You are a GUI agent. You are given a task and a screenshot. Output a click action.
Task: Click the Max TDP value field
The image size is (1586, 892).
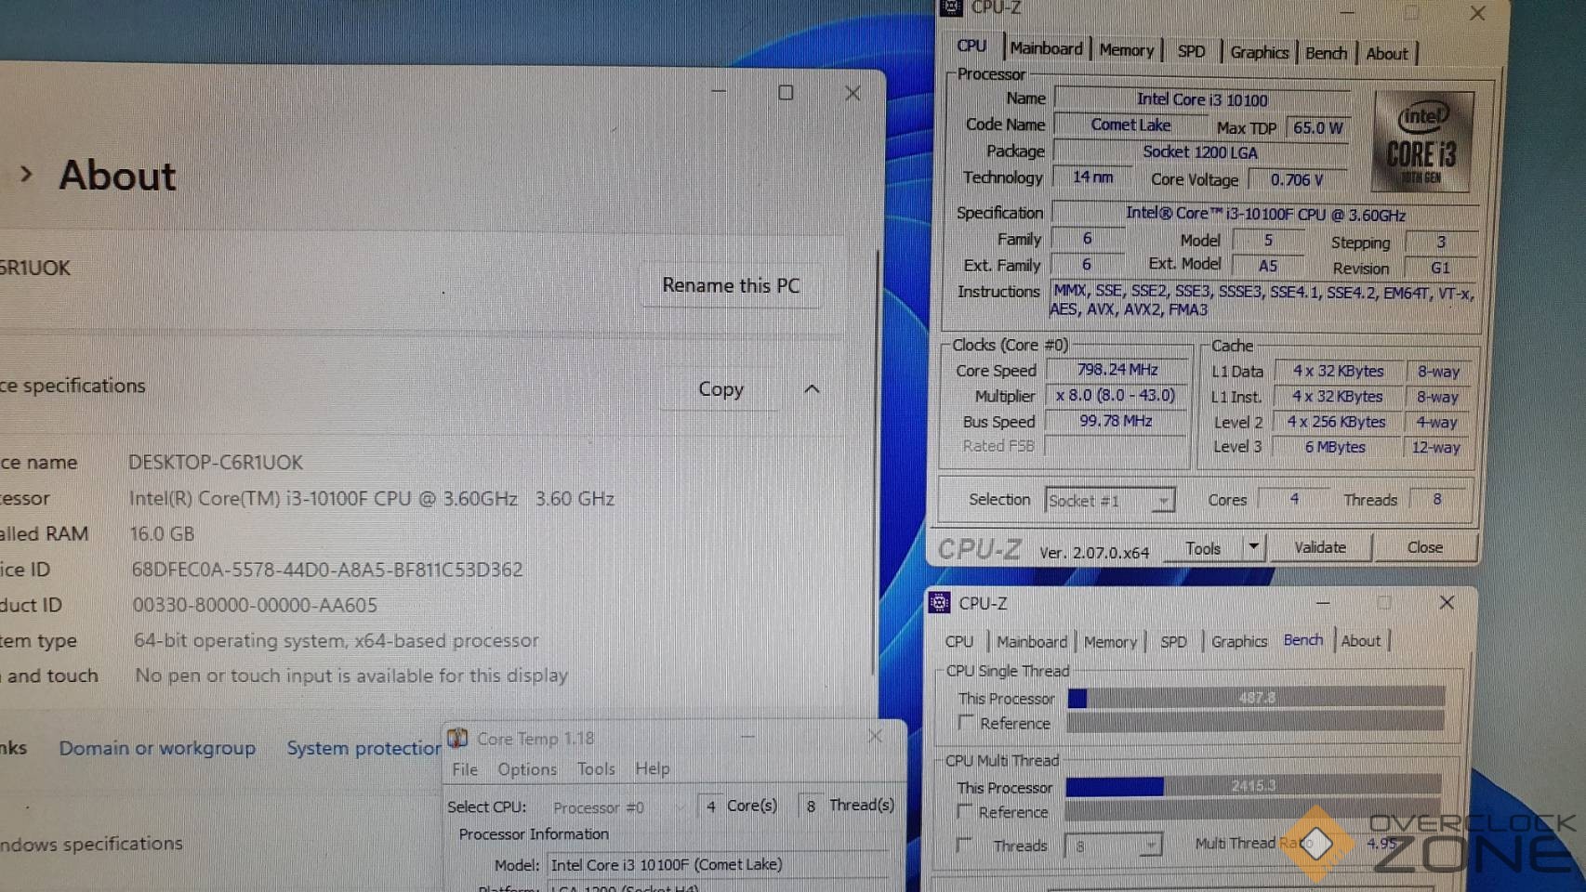(1318, 127)
